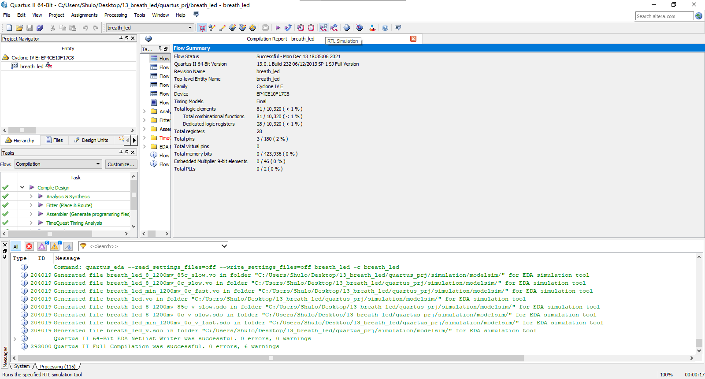Toggle the error messages filter button

tap(29, 246)
